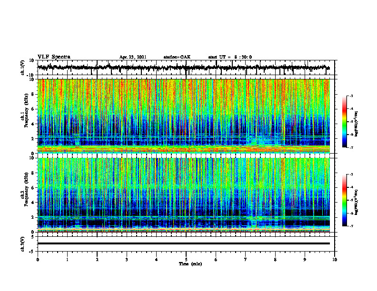Screen dimensions: 377x291
Task: Click the time axis tick label "1"
Action: 67,260
